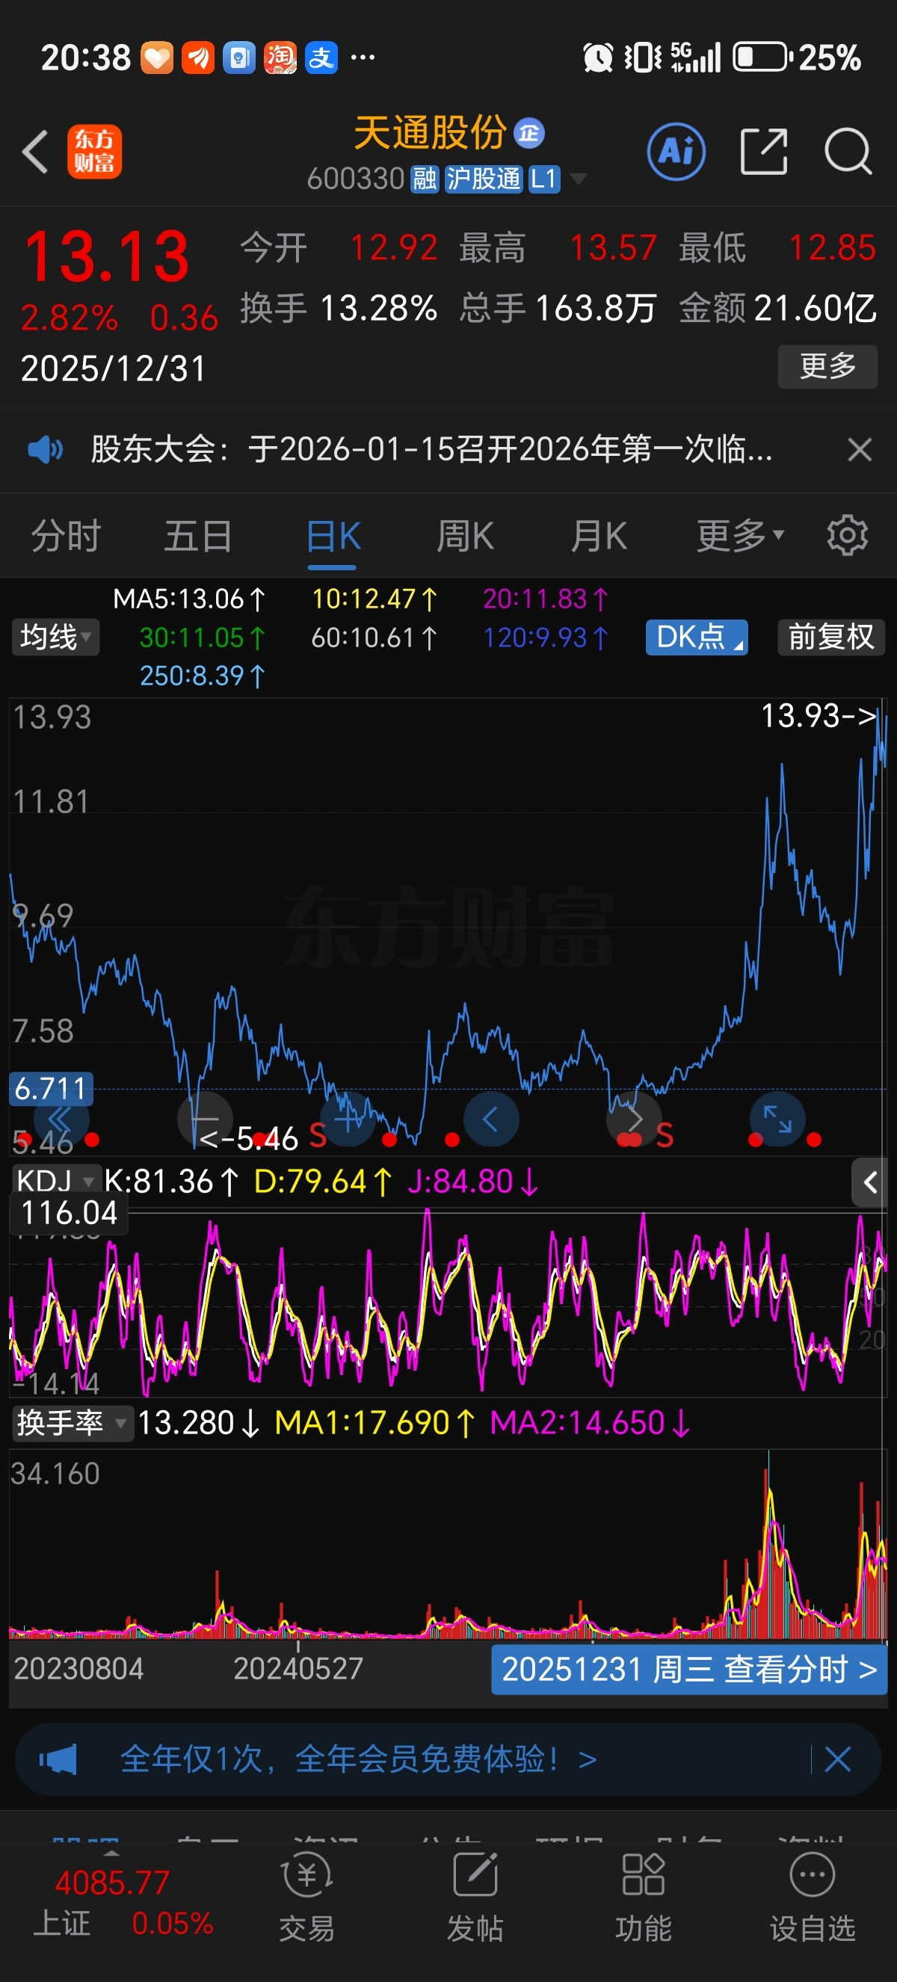Move chart left with the arrow button
Screen dimensions: 897x1982
pos(491,1119)
